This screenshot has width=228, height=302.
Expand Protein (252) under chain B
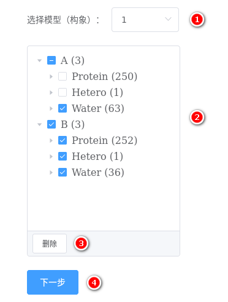point(51,140)
